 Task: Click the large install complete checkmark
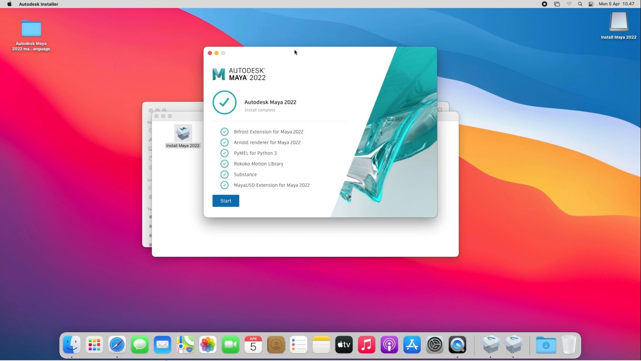pos(224,102)
